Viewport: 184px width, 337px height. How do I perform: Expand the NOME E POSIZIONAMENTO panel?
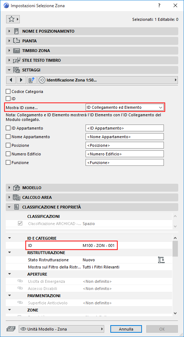pos(9,31)
